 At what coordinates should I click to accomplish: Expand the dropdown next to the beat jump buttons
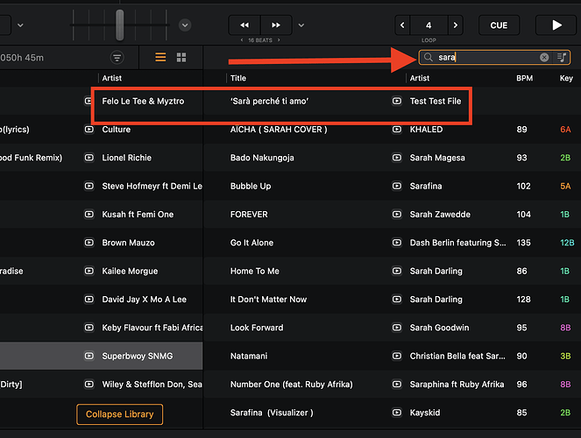coord(301,25)
